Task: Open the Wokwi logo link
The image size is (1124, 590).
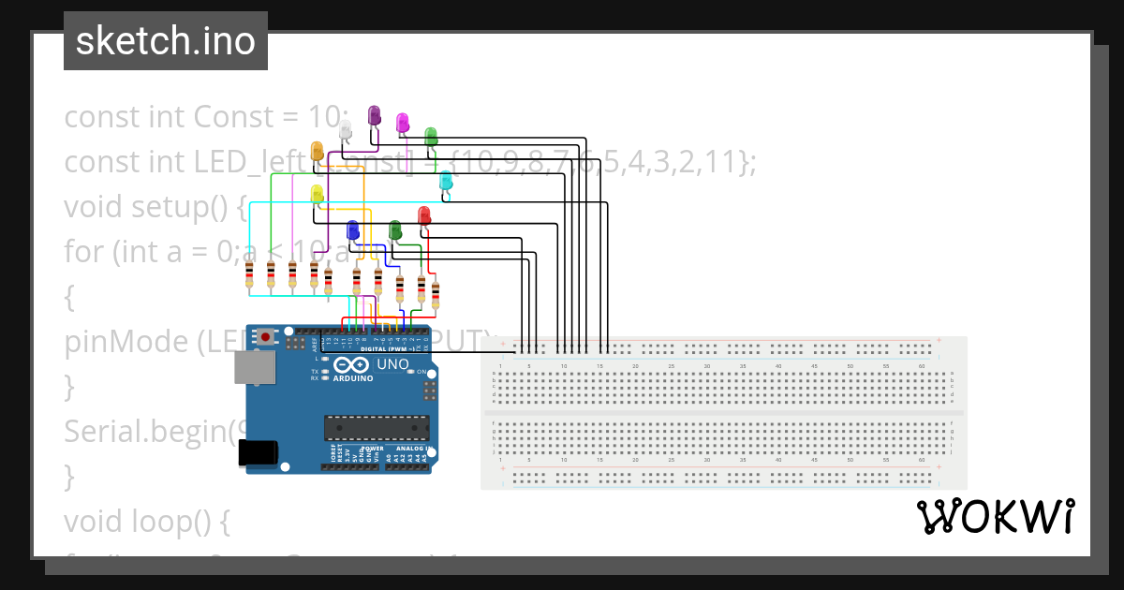Action: pos(995,517)
